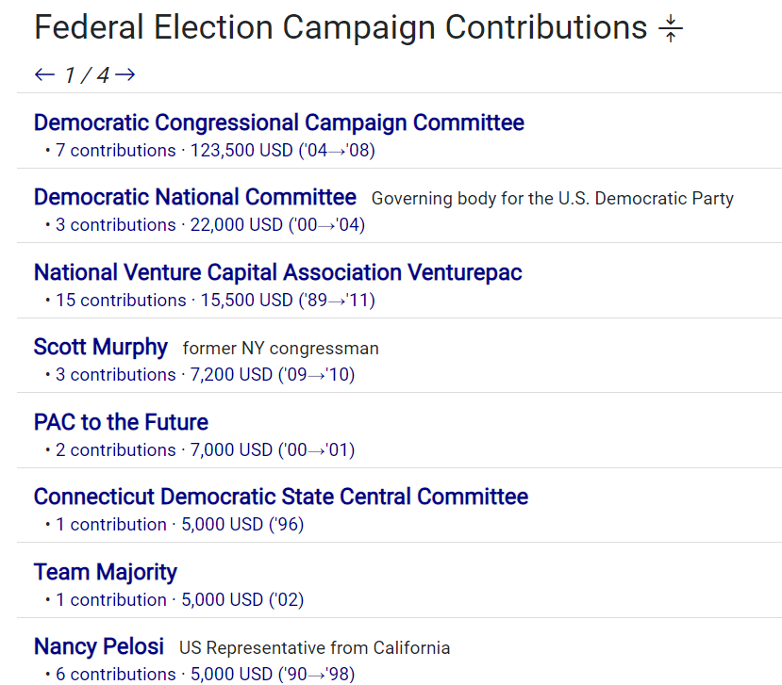
Task: View the 1 contribution from '96
Action: pos(179,525)
